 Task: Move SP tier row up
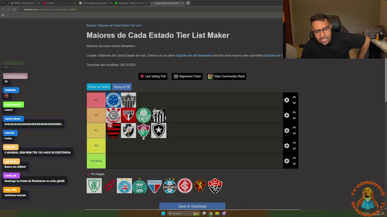(294, 112)
